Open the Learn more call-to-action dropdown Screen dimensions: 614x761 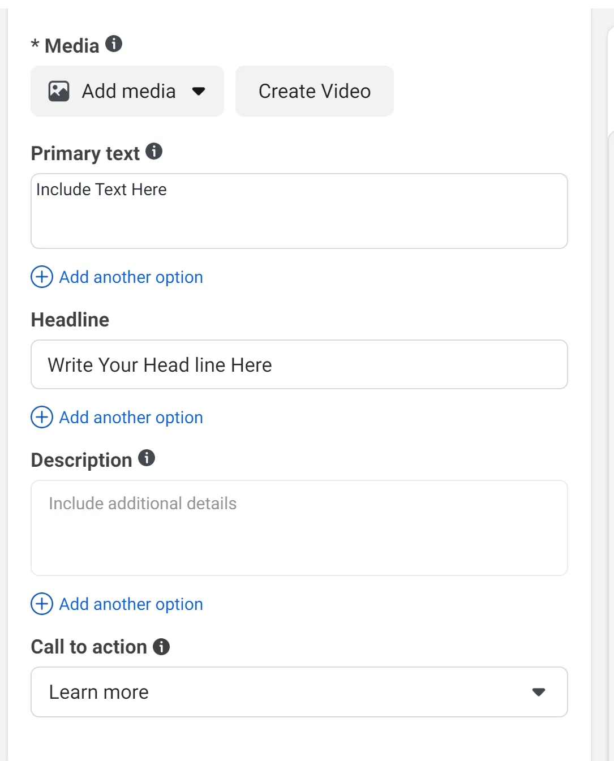pyautogui.click(x=299, y=692)
